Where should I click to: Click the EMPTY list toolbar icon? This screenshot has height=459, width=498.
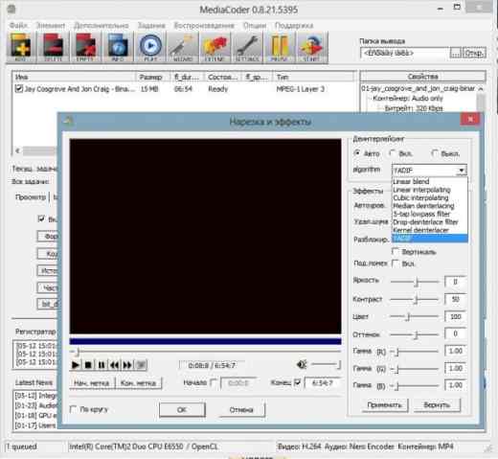pyautogui.click(x=85, y=47)
